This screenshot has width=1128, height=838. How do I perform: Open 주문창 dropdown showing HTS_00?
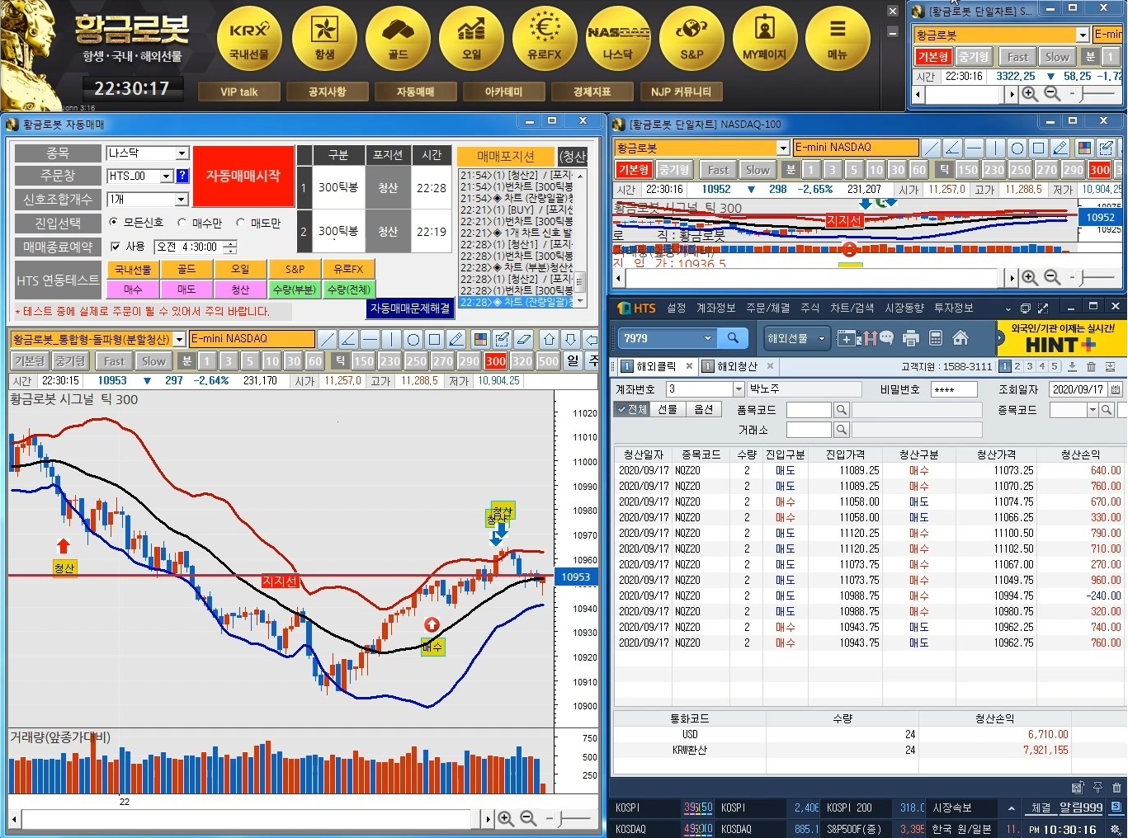click(166, 176)
